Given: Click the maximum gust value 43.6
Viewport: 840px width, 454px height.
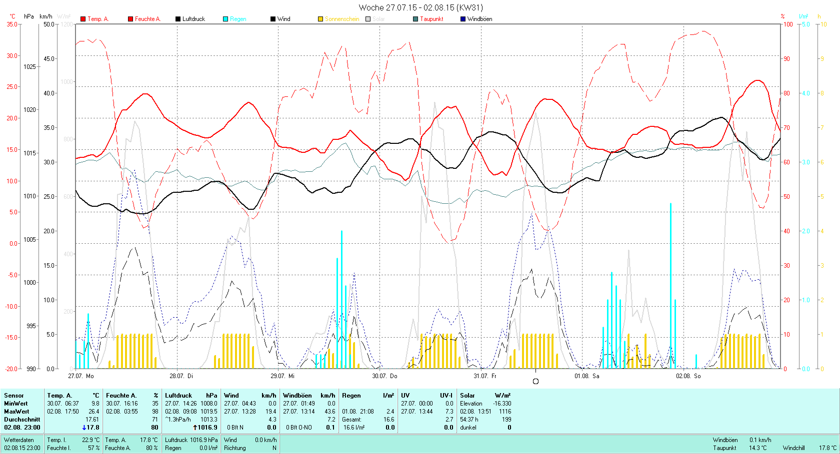Looking at the screenshot, I should click(329, 412).
